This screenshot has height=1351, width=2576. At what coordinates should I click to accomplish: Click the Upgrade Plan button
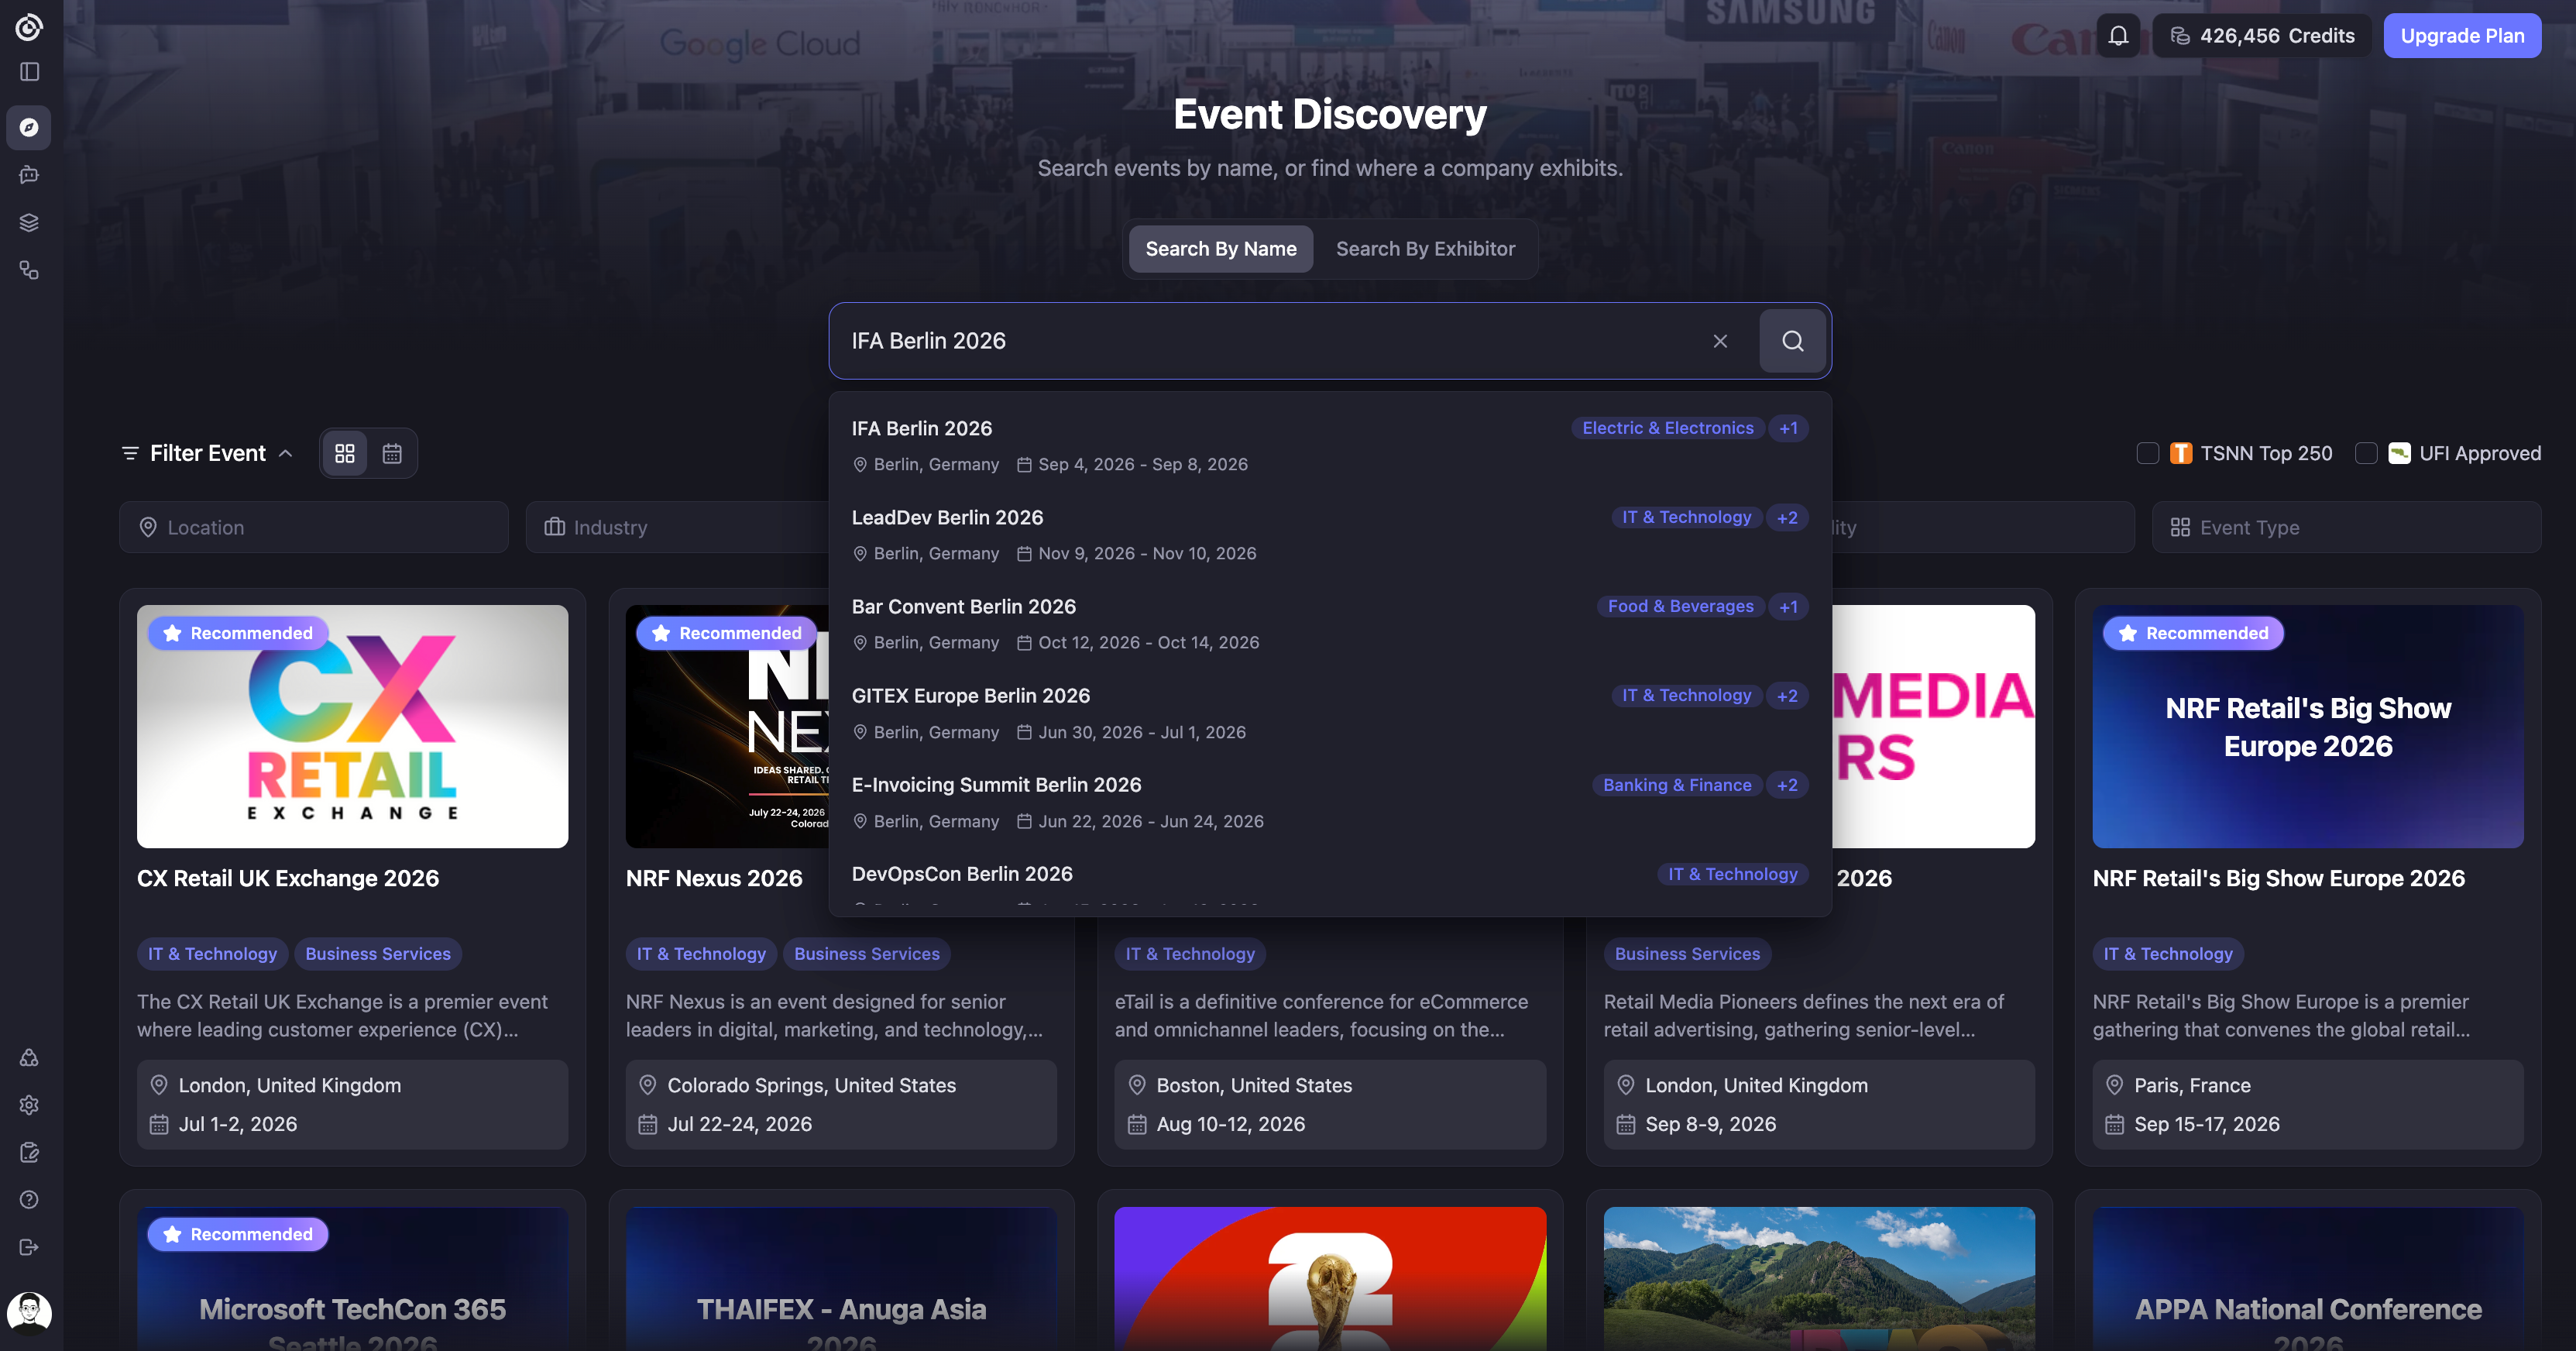click(2462, 36)
